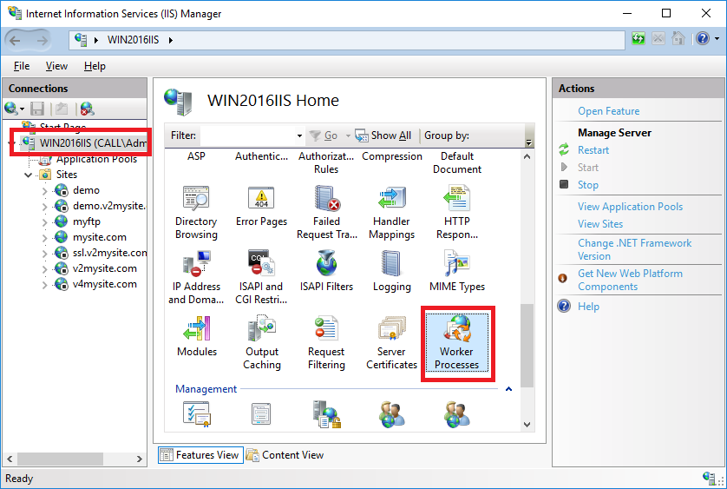Open the View menu

(56, 66)
